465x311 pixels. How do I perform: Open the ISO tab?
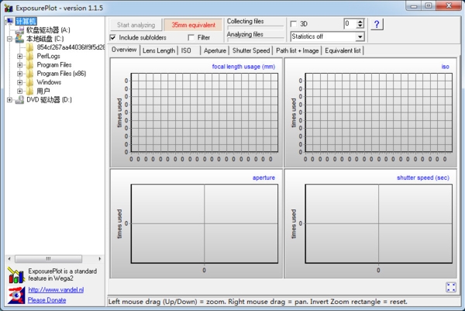186,50
